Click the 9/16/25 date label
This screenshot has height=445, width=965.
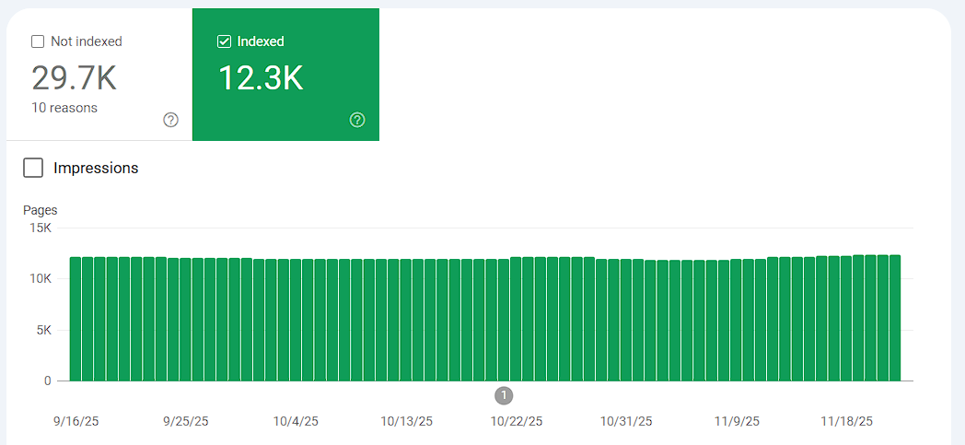(x=77, y=421)
